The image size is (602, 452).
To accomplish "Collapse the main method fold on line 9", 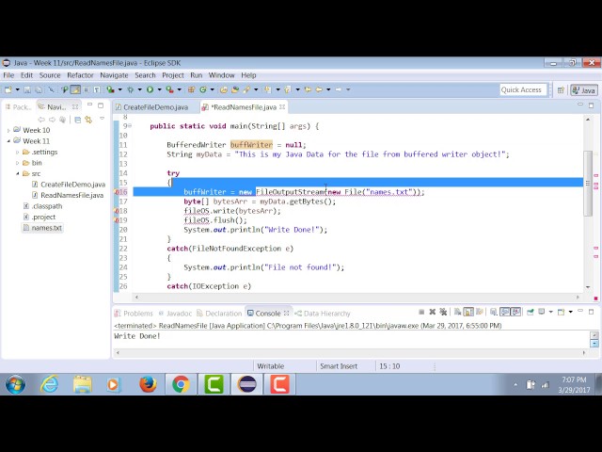I will click(x=130, y=125).
